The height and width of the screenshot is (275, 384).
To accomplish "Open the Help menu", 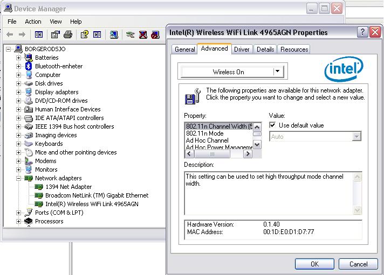I will tap(76, 22).
